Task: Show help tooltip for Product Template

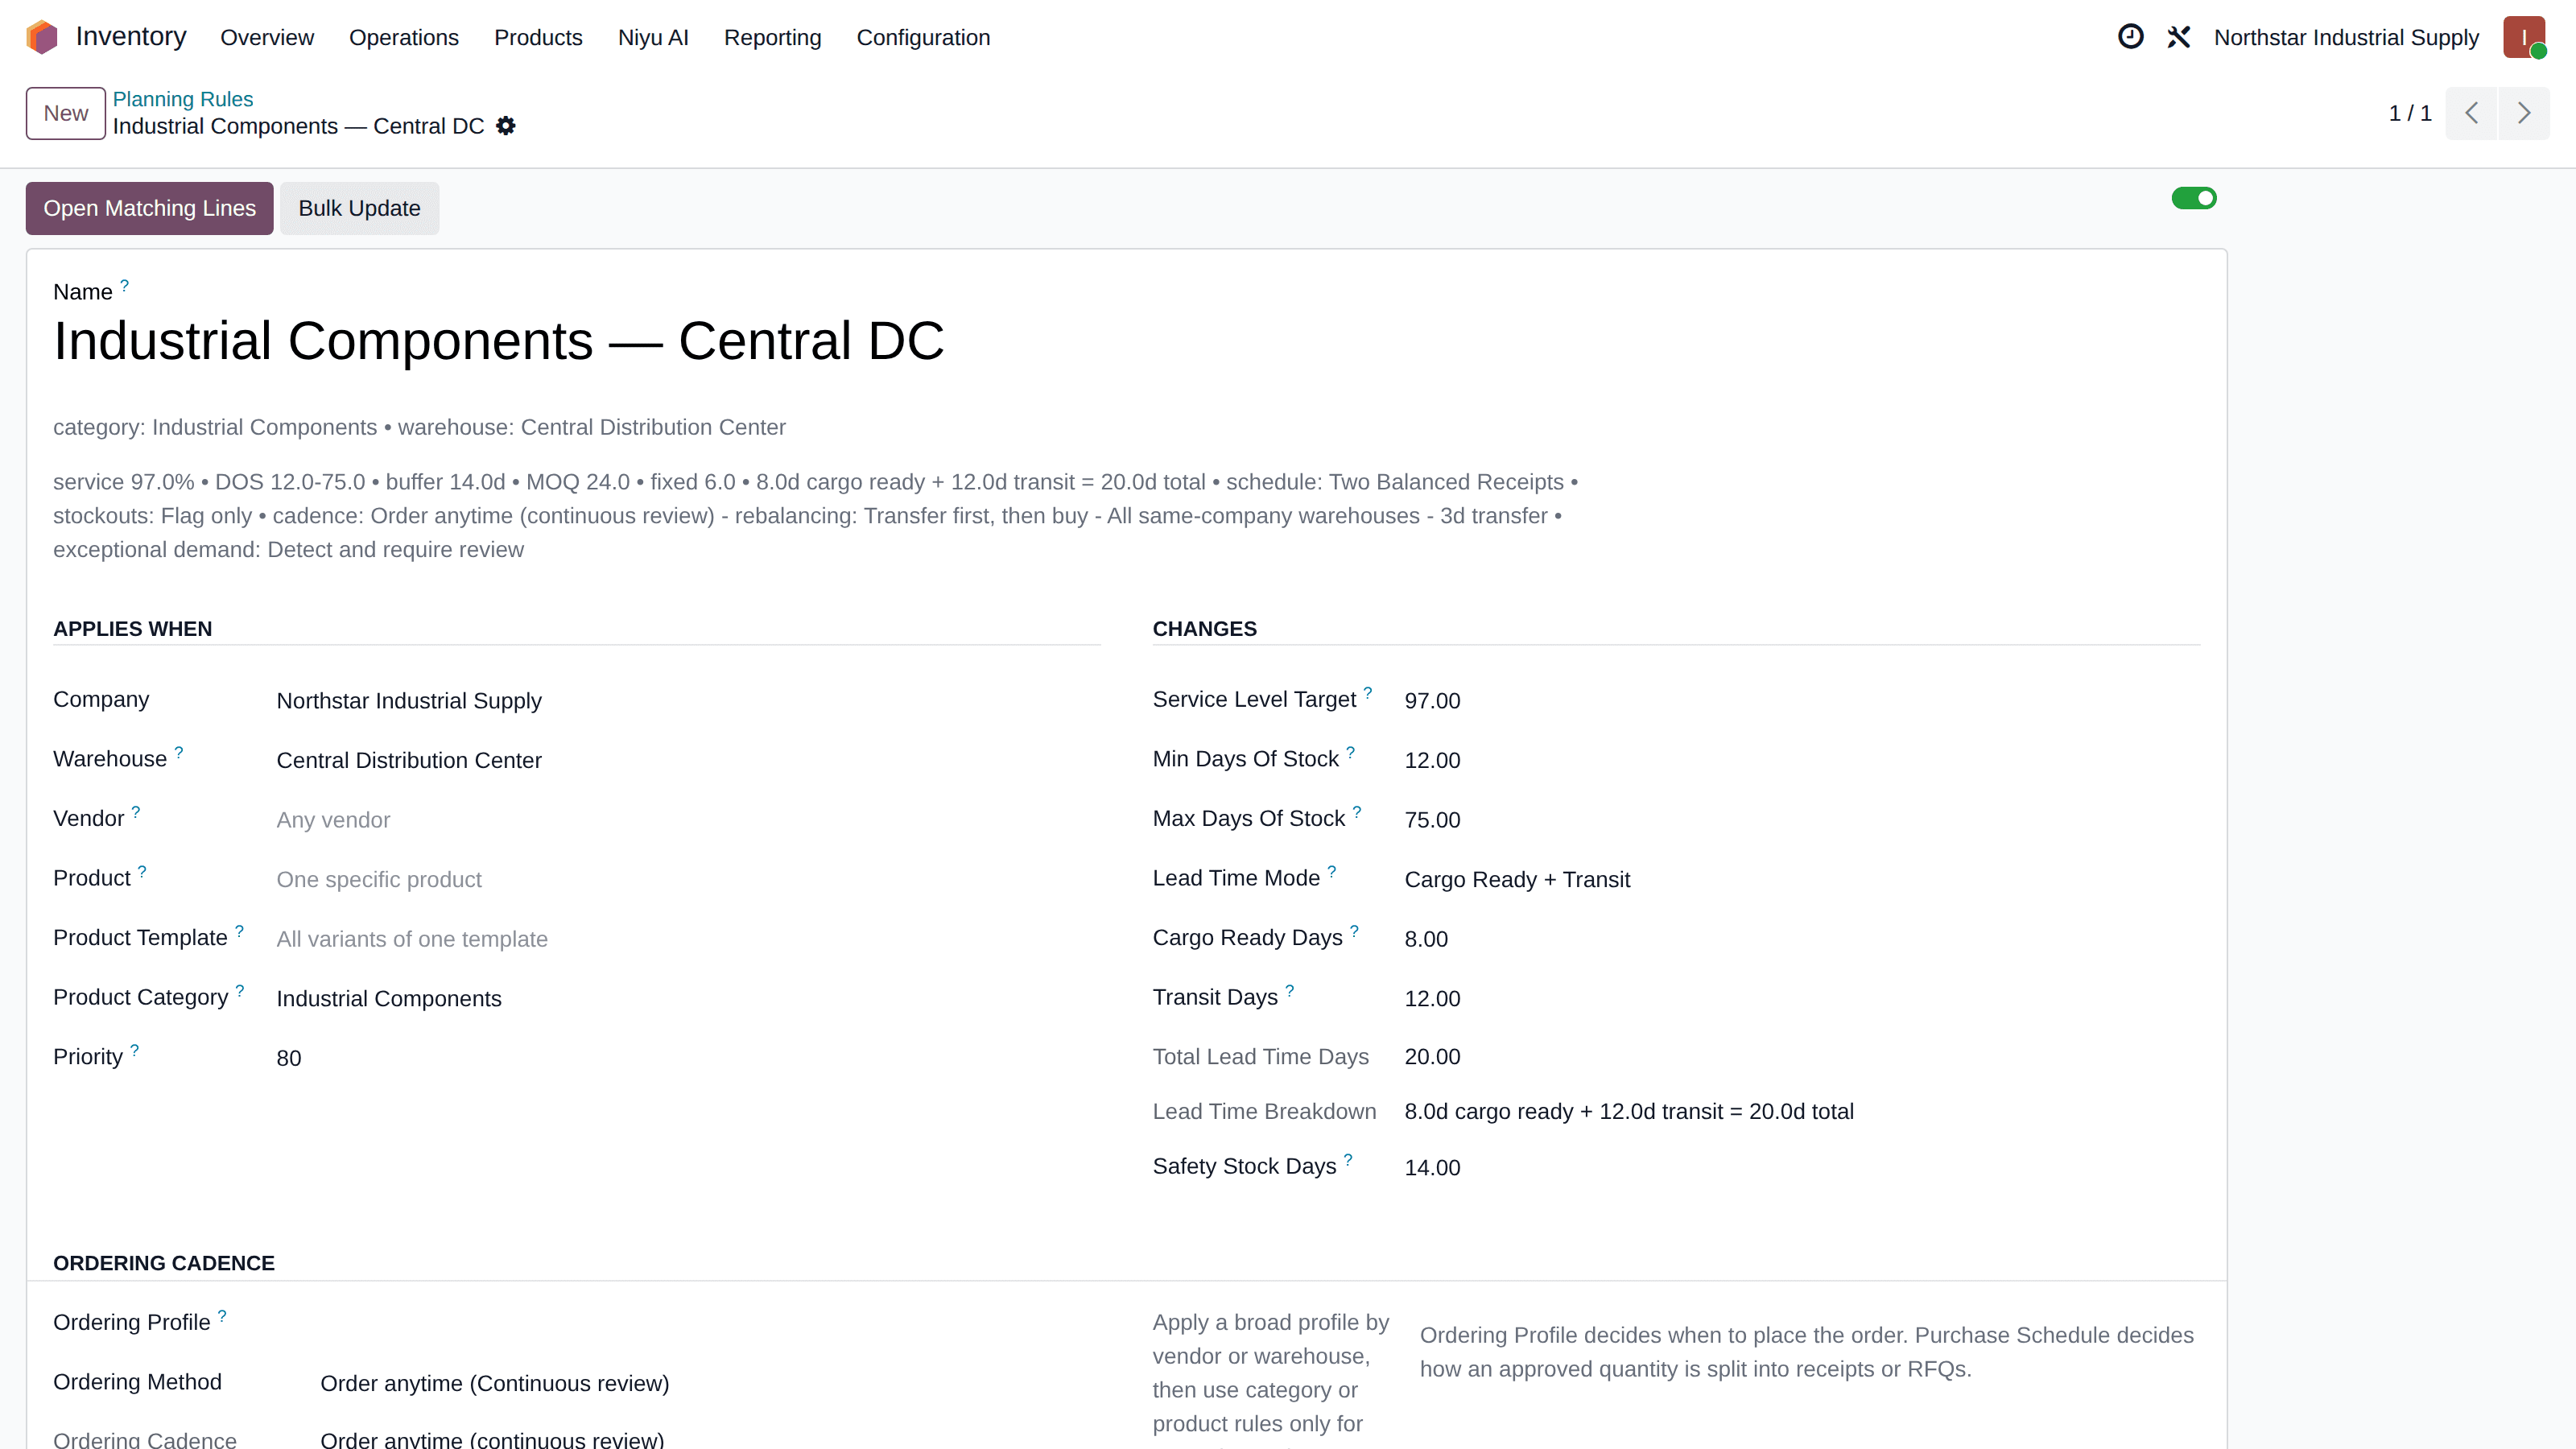Action: pyautogui.click(x=239, y=931)
